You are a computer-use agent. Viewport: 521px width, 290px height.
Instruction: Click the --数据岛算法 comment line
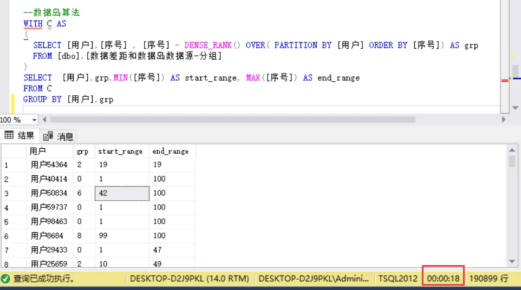click(51, 12)
